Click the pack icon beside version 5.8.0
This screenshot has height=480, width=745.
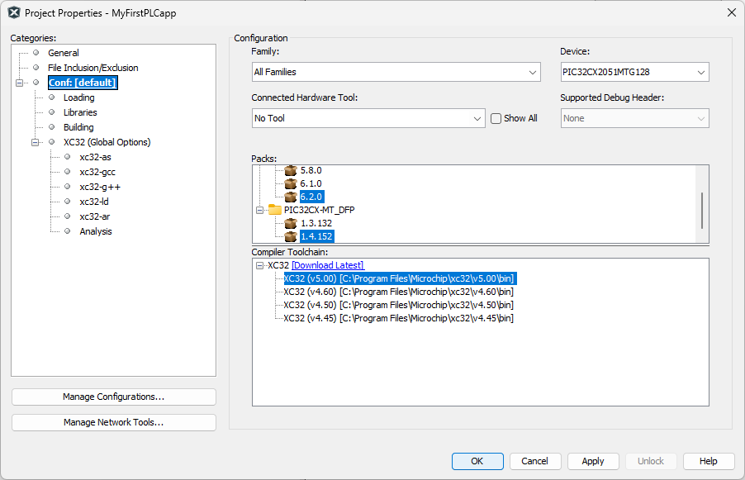[291, 170]
